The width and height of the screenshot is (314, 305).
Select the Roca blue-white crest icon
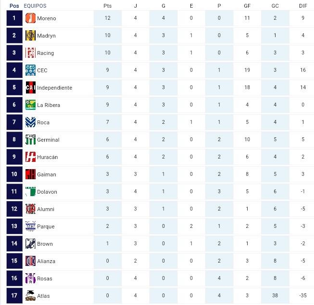(x=30, y=122)
